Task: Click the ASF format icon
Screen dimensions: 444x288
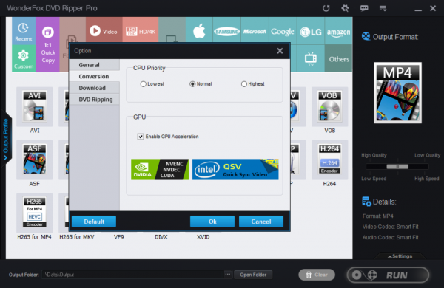Action: [x=34, y=160]
